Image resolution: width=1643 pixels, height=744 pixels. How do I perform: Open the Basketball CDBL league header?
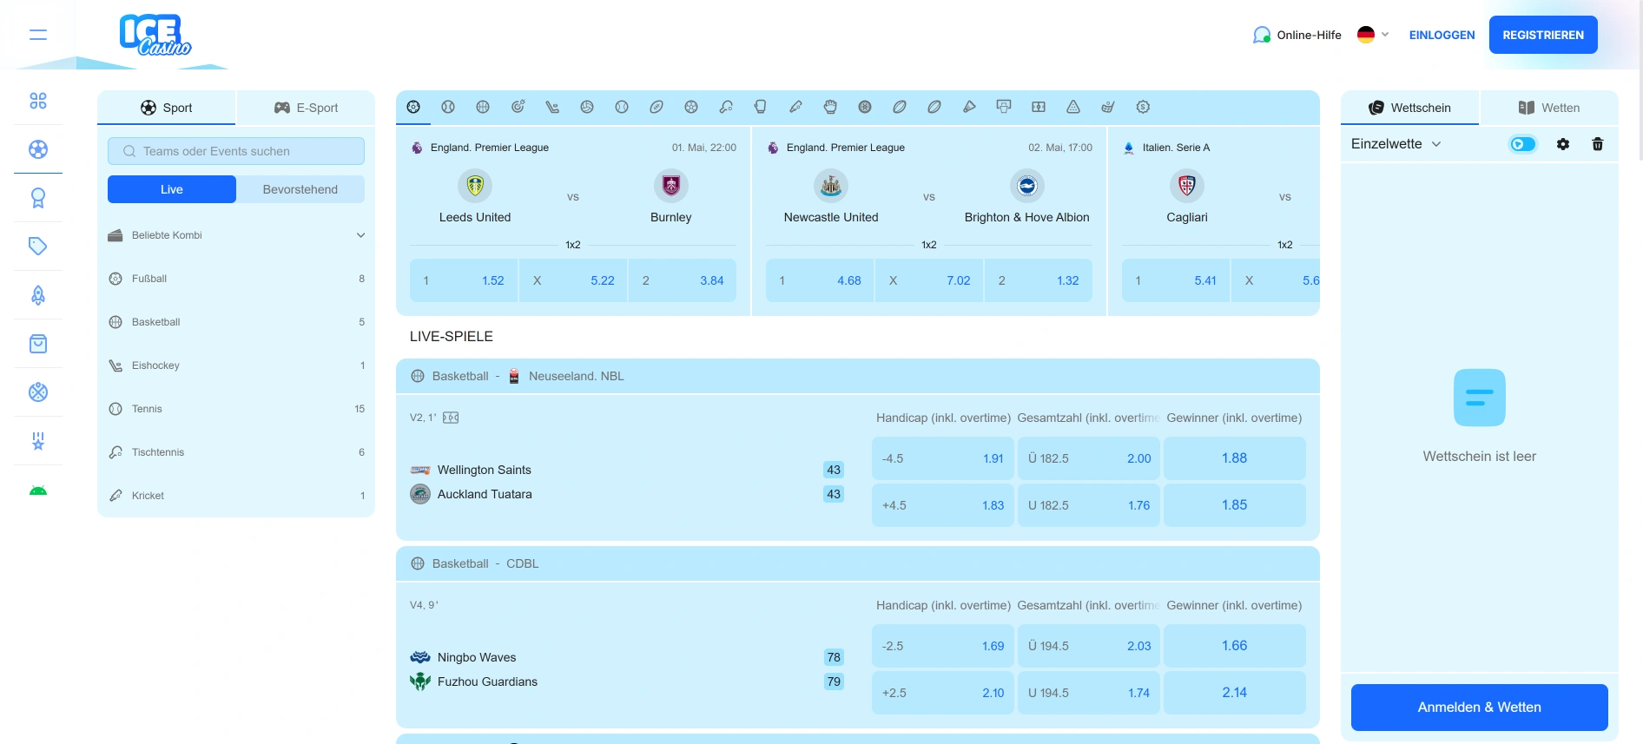pyautogui.click(x=858, y=563)
